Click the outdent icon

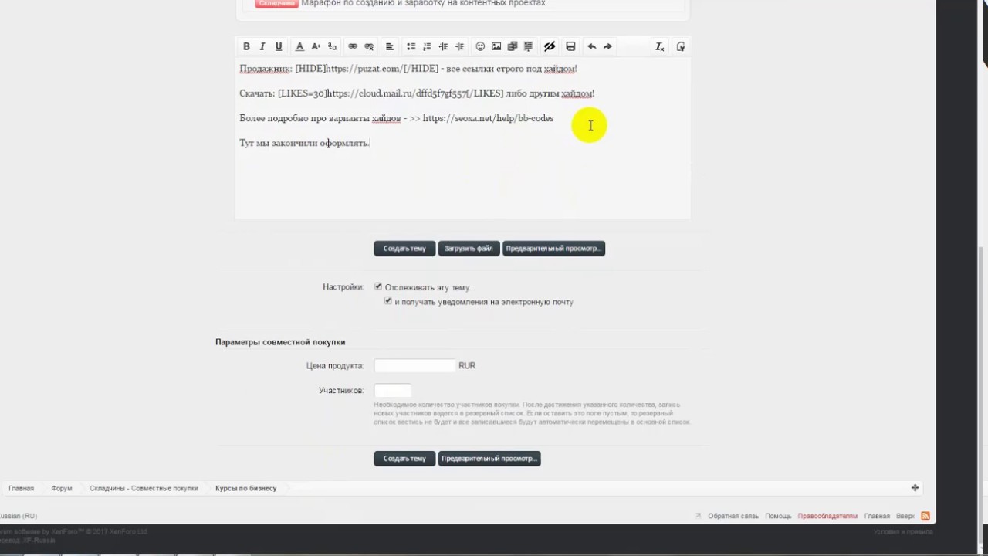pos(443,47)
